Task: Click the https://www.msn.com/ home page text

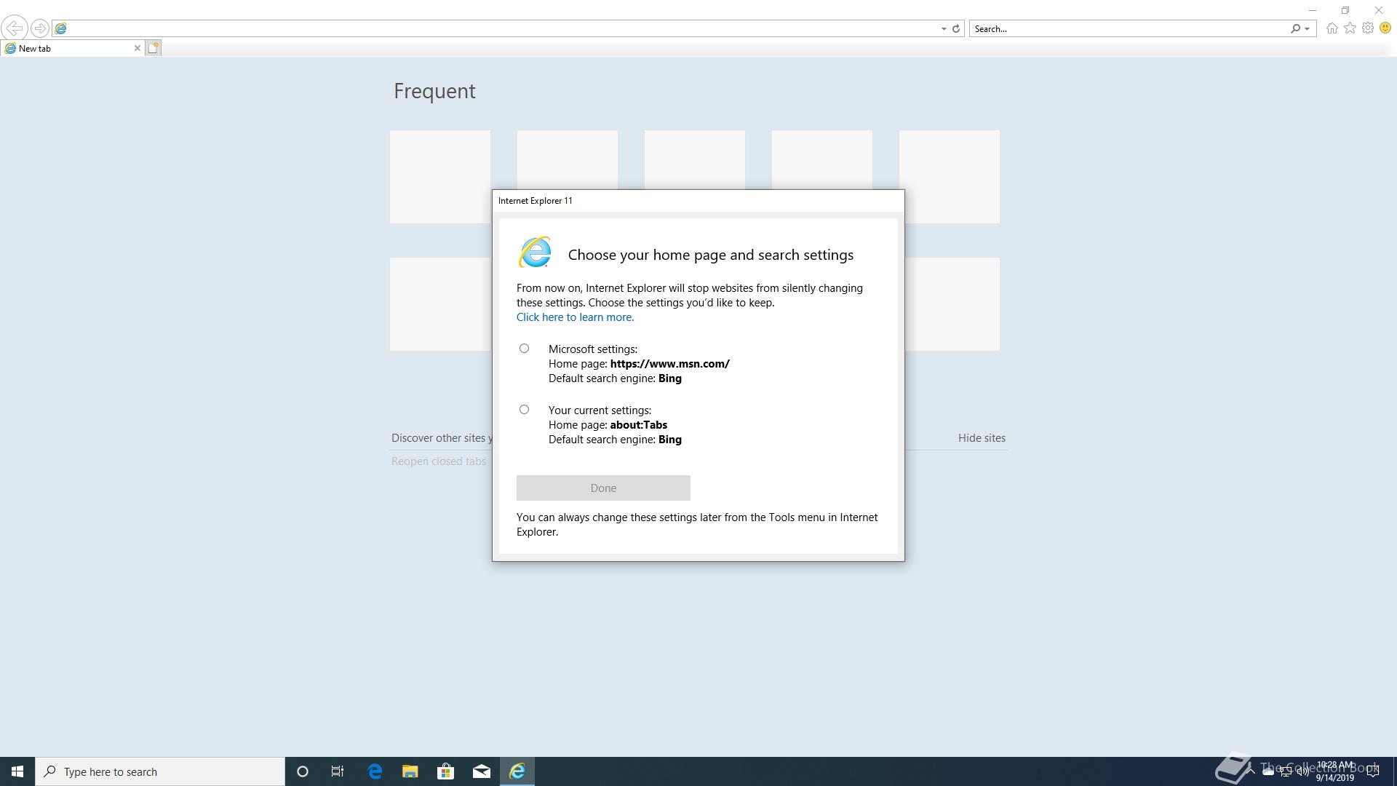Action: [670, 364]
